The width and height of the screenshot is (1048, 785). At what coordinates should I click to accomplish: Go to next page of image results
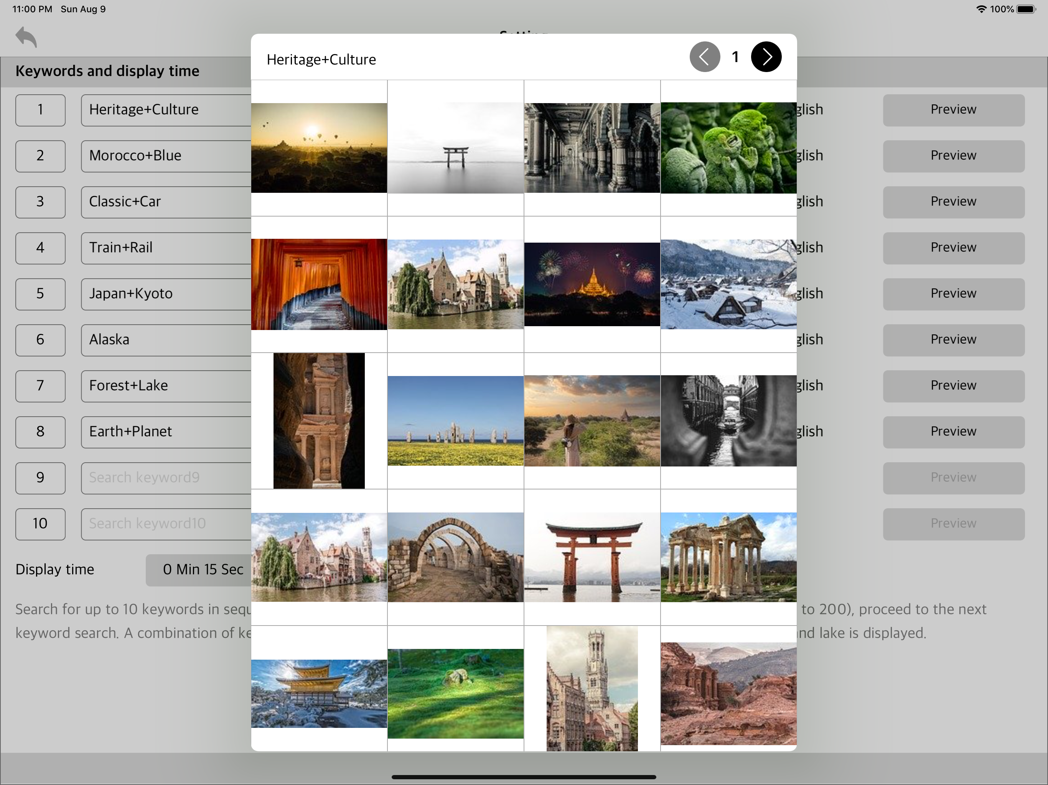[x=766, y=57]
